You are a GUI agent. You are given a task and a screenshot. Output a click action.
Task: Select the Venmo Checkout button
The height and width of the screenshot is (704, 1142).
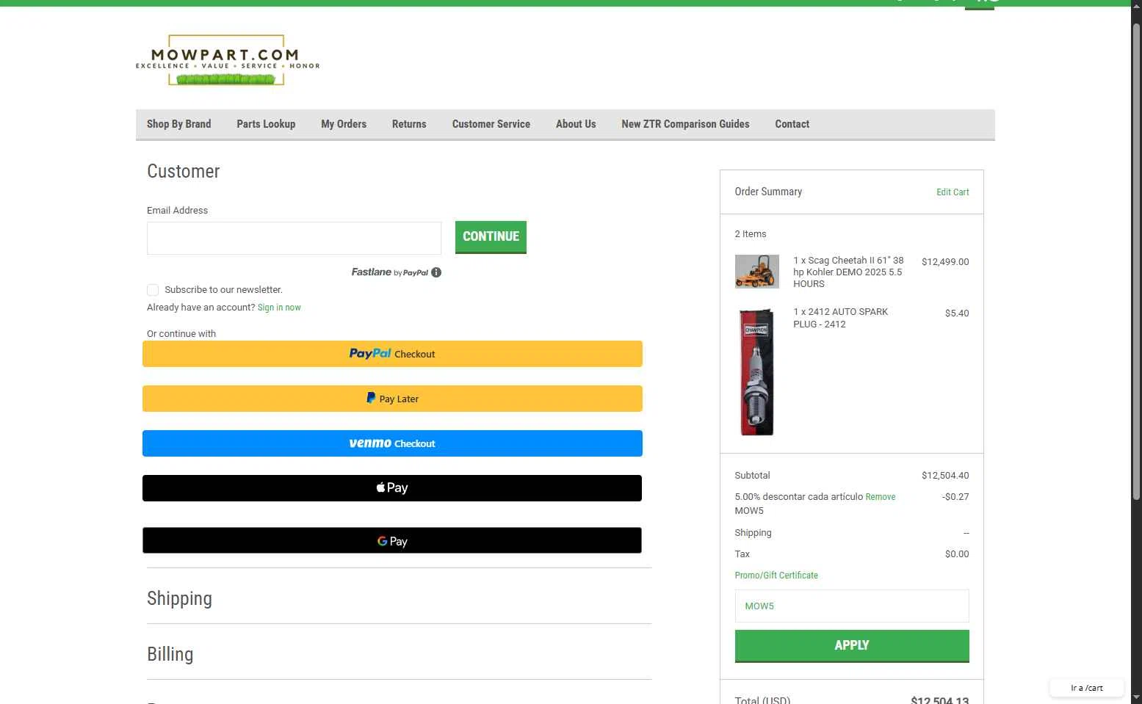click(x=392, y=443)
